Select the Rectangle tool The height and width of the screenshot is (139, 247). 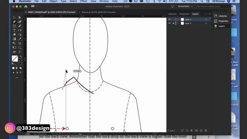tap(14, 26)
